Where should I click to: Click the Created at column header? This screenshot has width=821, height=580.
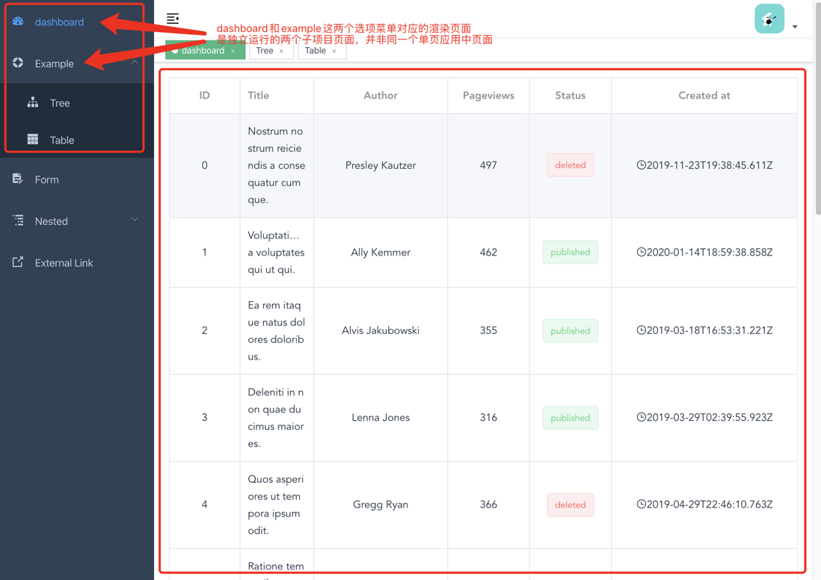[x=704, y=95]
